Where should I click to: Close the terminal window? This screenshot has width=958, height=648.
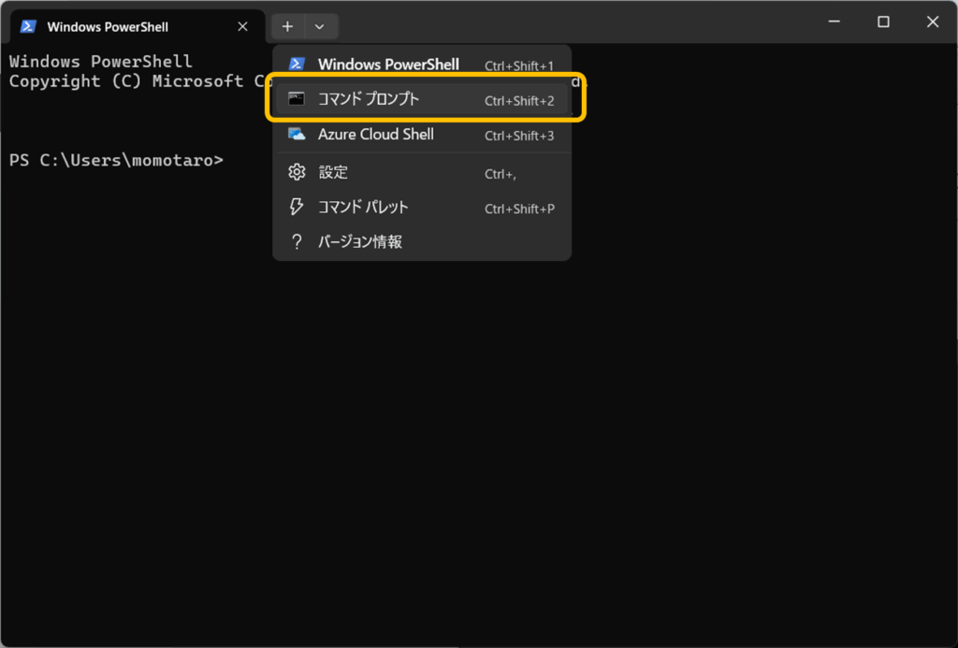933,22
